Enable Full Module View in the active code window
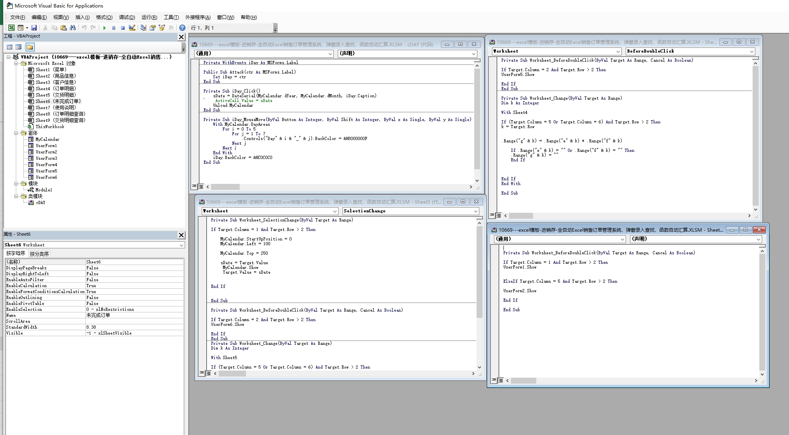 tap(500, 380)
